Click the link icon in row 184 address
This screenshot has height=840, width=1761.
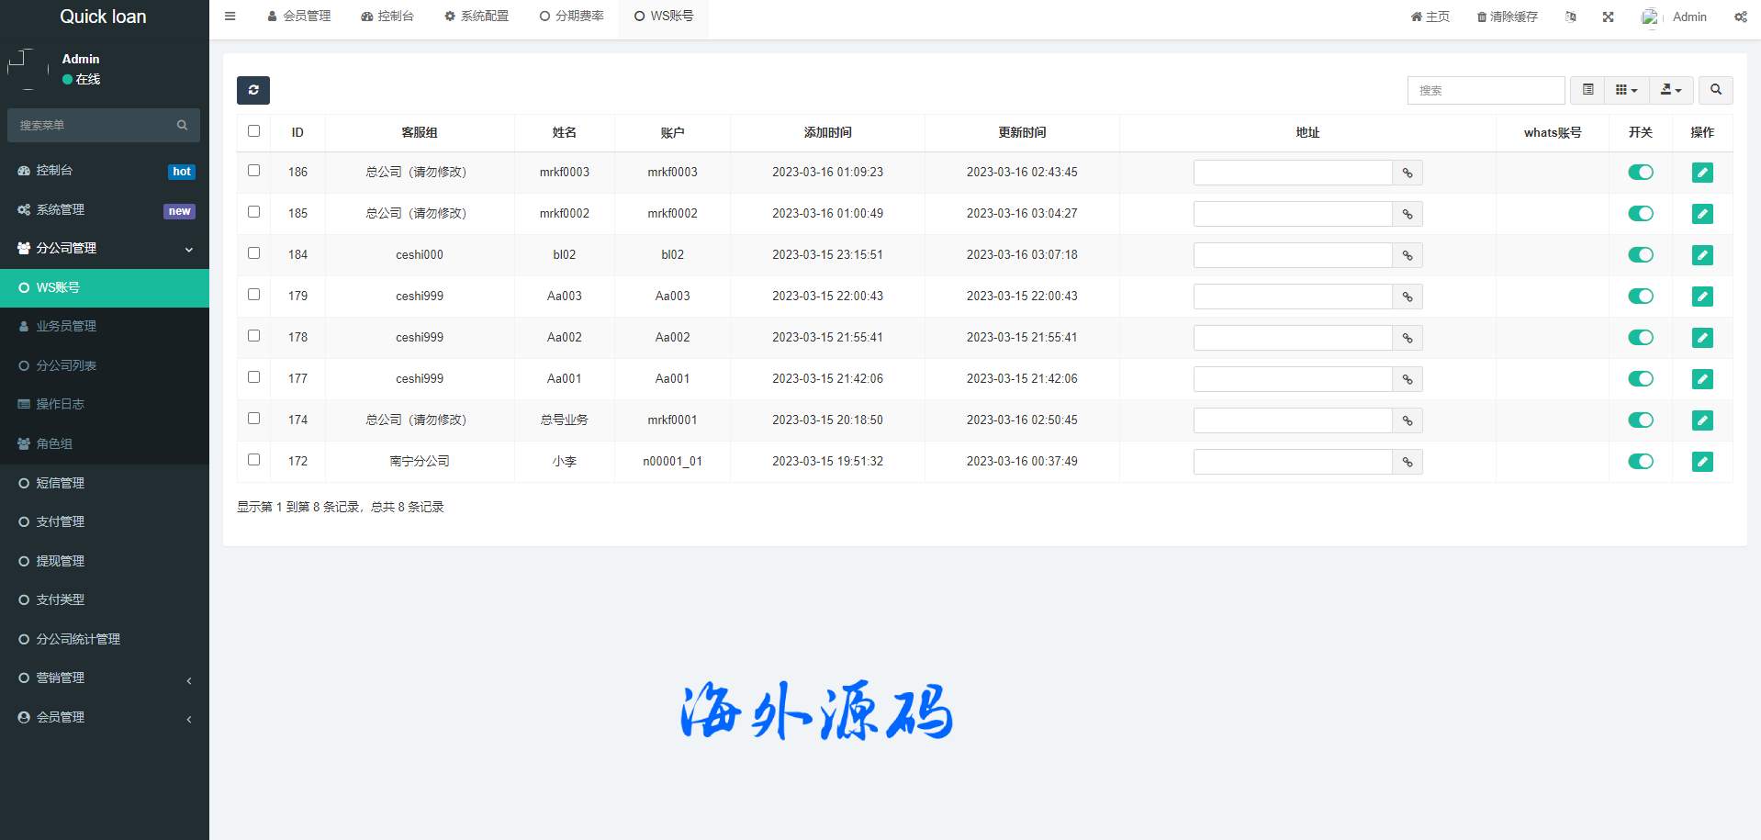(1407, 255)
